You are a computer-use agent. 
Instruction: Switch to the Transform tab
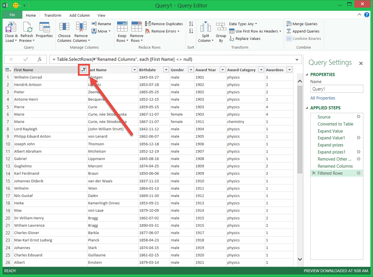(x=53, y=15)
